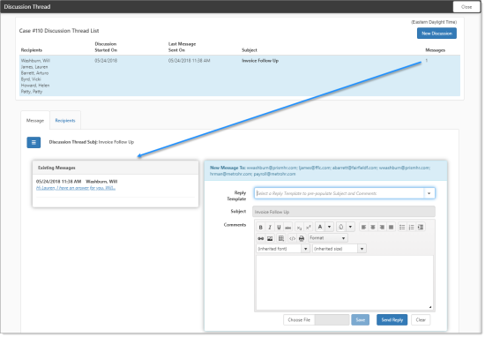Click the Last Message Sent On header
485x337 pixels.
[x=183, y=47]
